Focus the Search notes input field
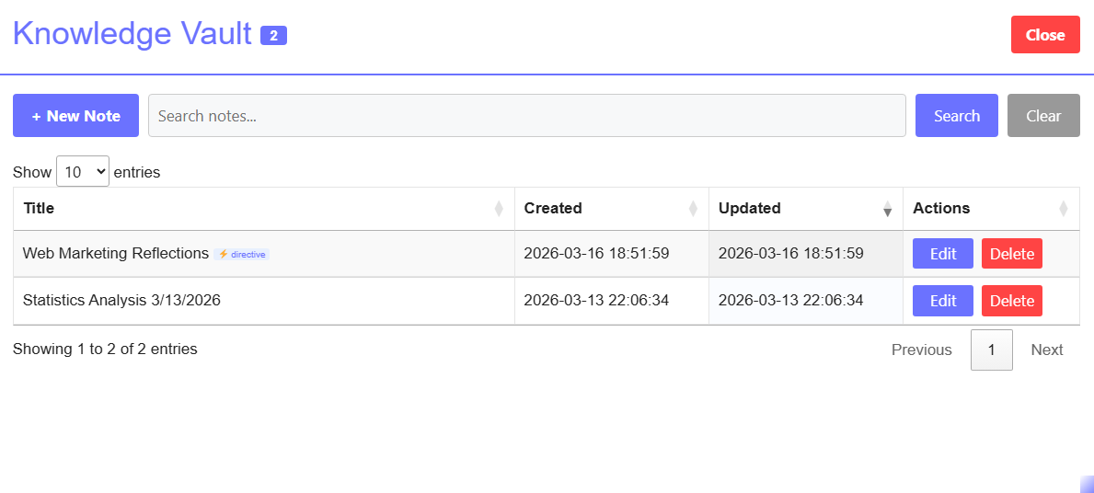1094x493 pixels. (x=526, y=116)
